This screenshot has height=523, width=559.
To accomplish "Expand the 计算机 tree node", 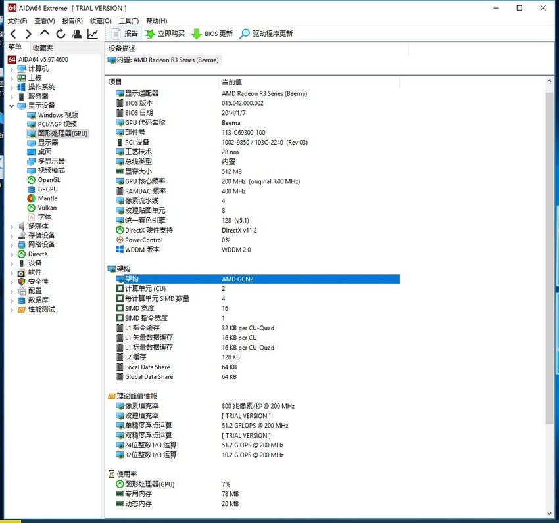I will 11,69.
